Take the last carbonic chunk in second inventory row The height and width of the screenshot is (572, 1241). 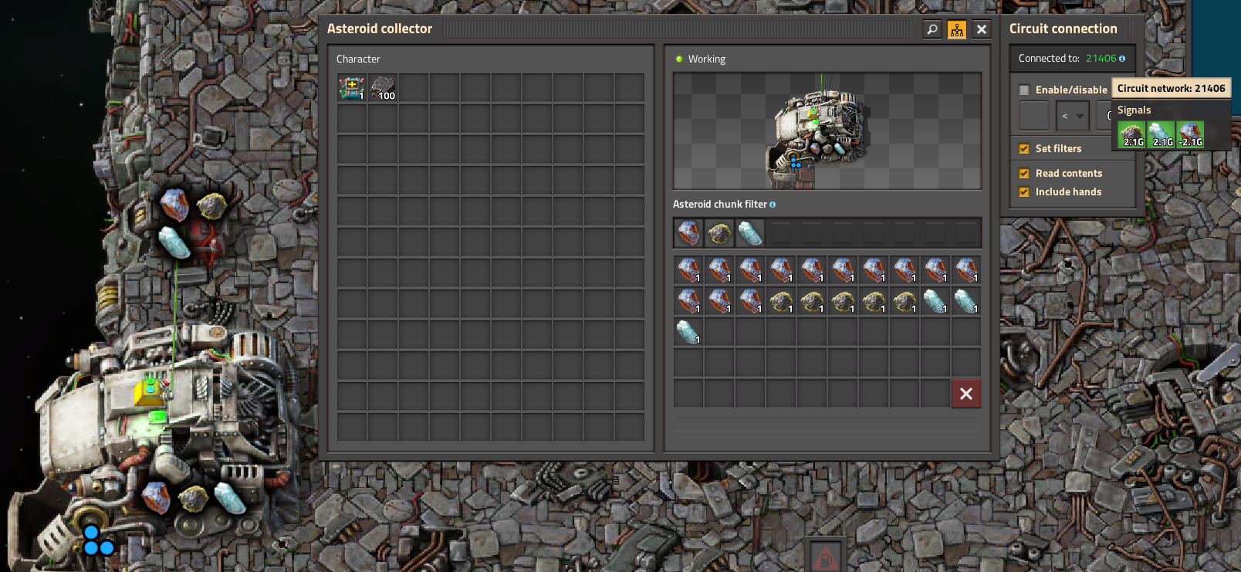coord(905,301)
